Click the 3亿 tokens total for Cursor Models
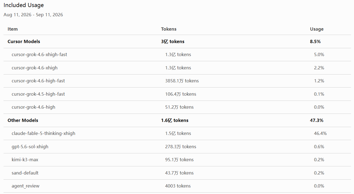Viewport: 354px width, 194px height. 173,41
